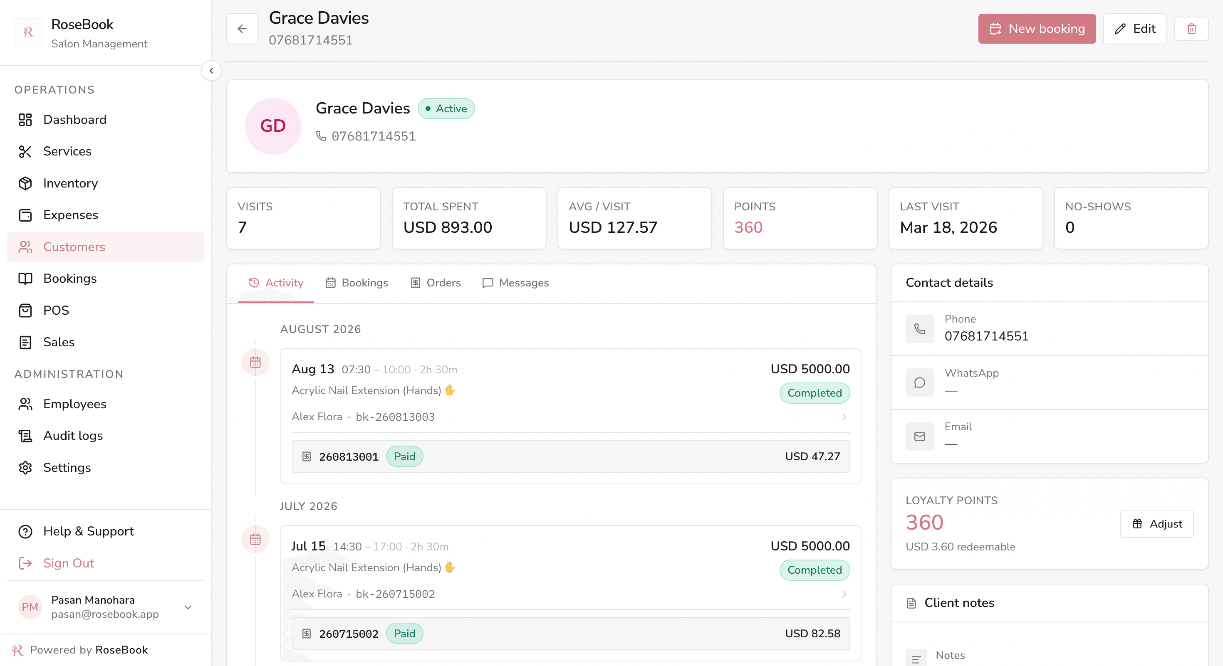Open booking bk-260715002 via its chevron
1223x666 pixels.
[x=844, y=593]
